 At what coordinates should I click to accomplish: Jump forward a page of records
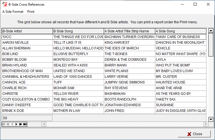point(20,124)
